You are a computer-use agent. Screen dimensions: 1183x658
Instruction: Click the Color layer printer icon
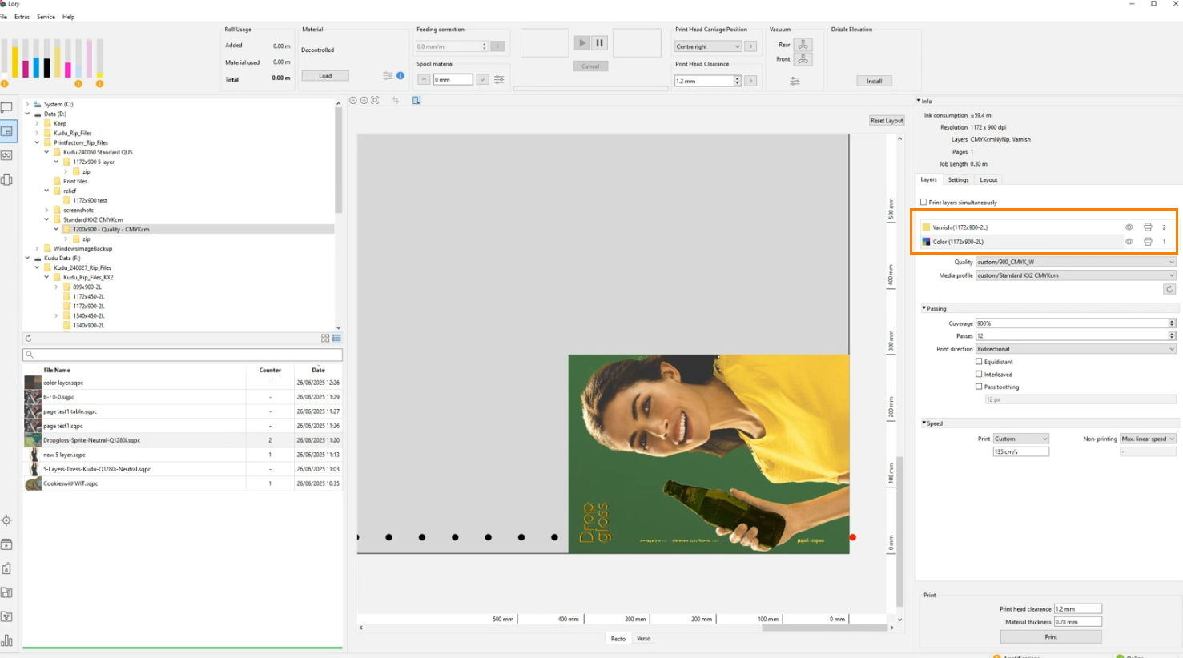click(x=1148, y=242)
